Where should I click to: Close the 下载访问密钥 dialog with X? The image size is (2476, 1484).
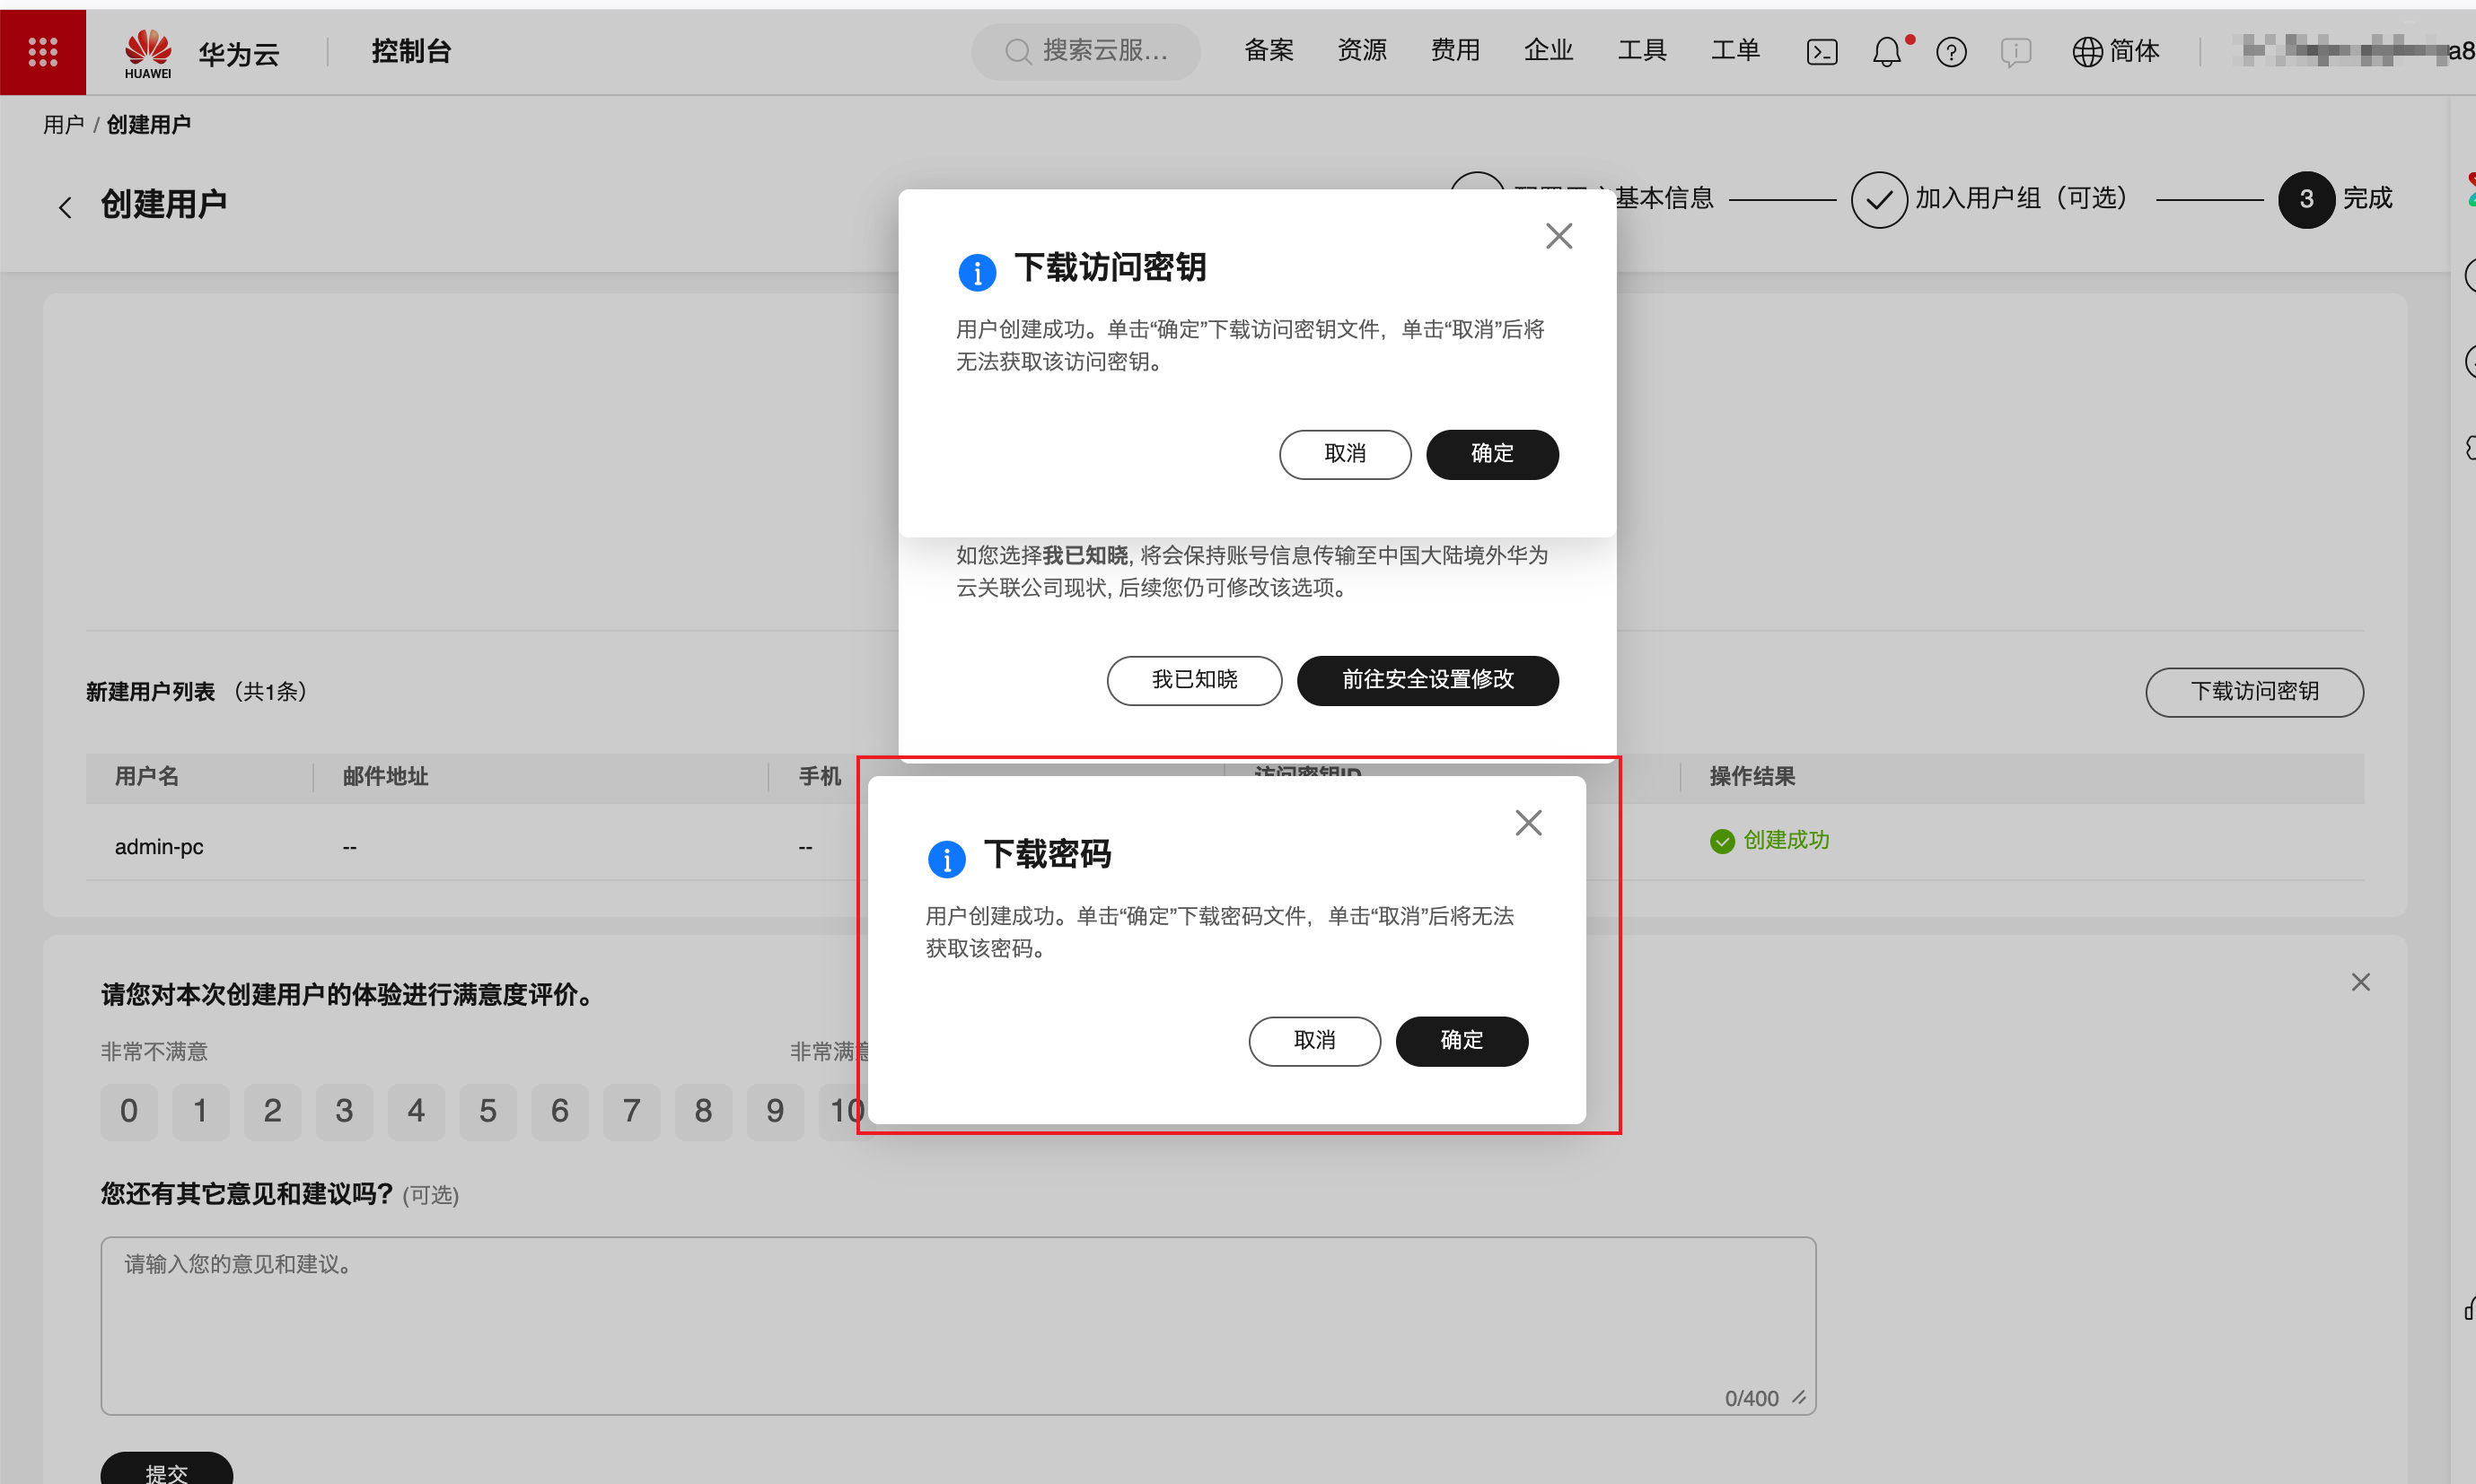[1558, 236]
